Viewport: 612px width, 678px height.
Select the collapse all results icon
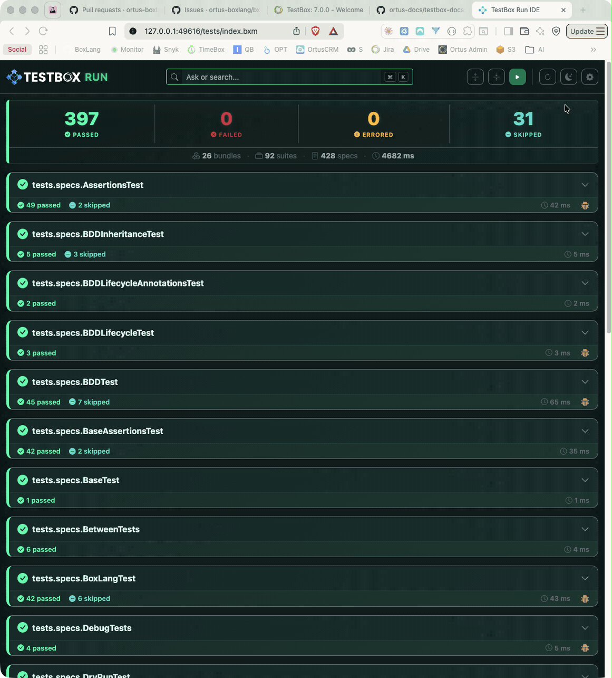tap(496, 77)
